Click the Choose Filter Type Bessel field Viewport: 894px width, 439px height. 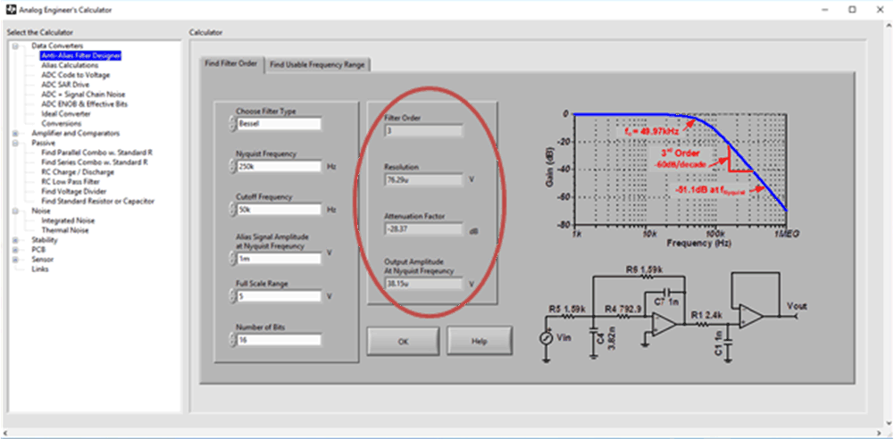[x=279, y=124]
